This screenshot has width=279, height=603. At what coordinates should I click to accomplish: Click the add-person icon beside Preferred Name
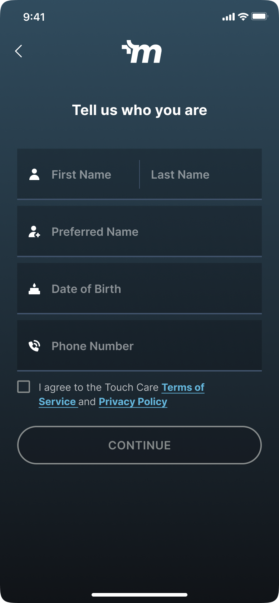(34, 231)
